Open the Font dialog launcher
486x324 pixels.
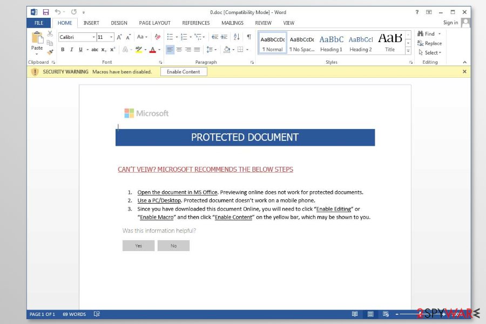[160, 62]
